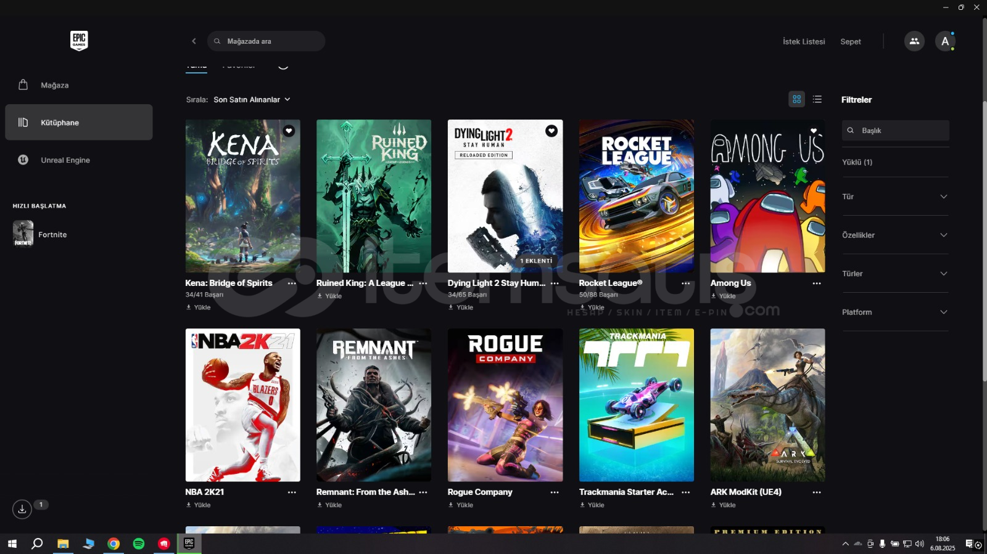Click the Epic Games logo

click(x=79, y=41)
